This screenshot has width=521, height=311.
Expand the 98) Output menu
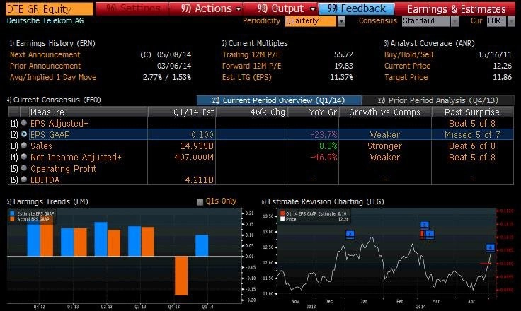click(x=281, y=8)
